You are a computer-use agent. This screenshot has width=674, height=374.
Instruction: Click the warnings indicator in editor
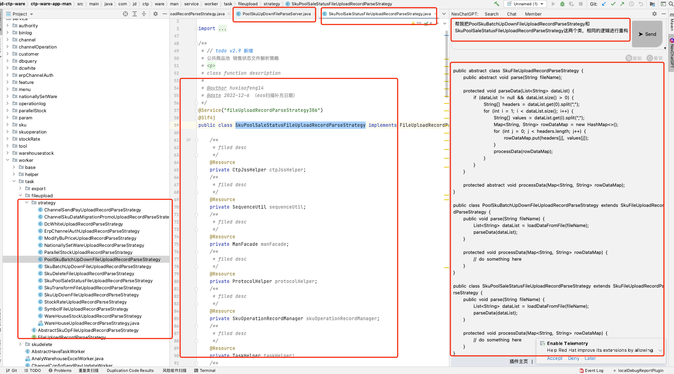point(416,23)
